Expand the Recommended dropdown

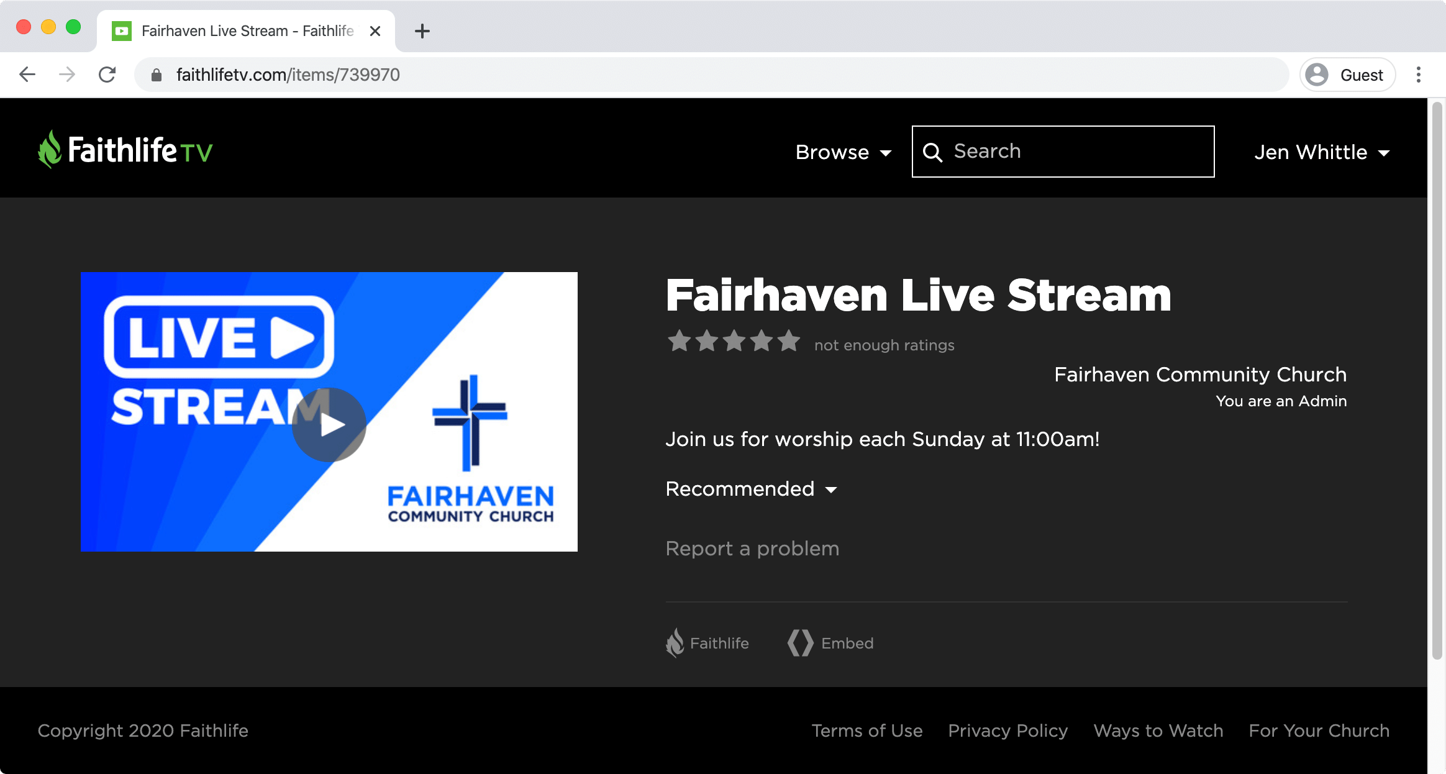click(x=752, y=489)
